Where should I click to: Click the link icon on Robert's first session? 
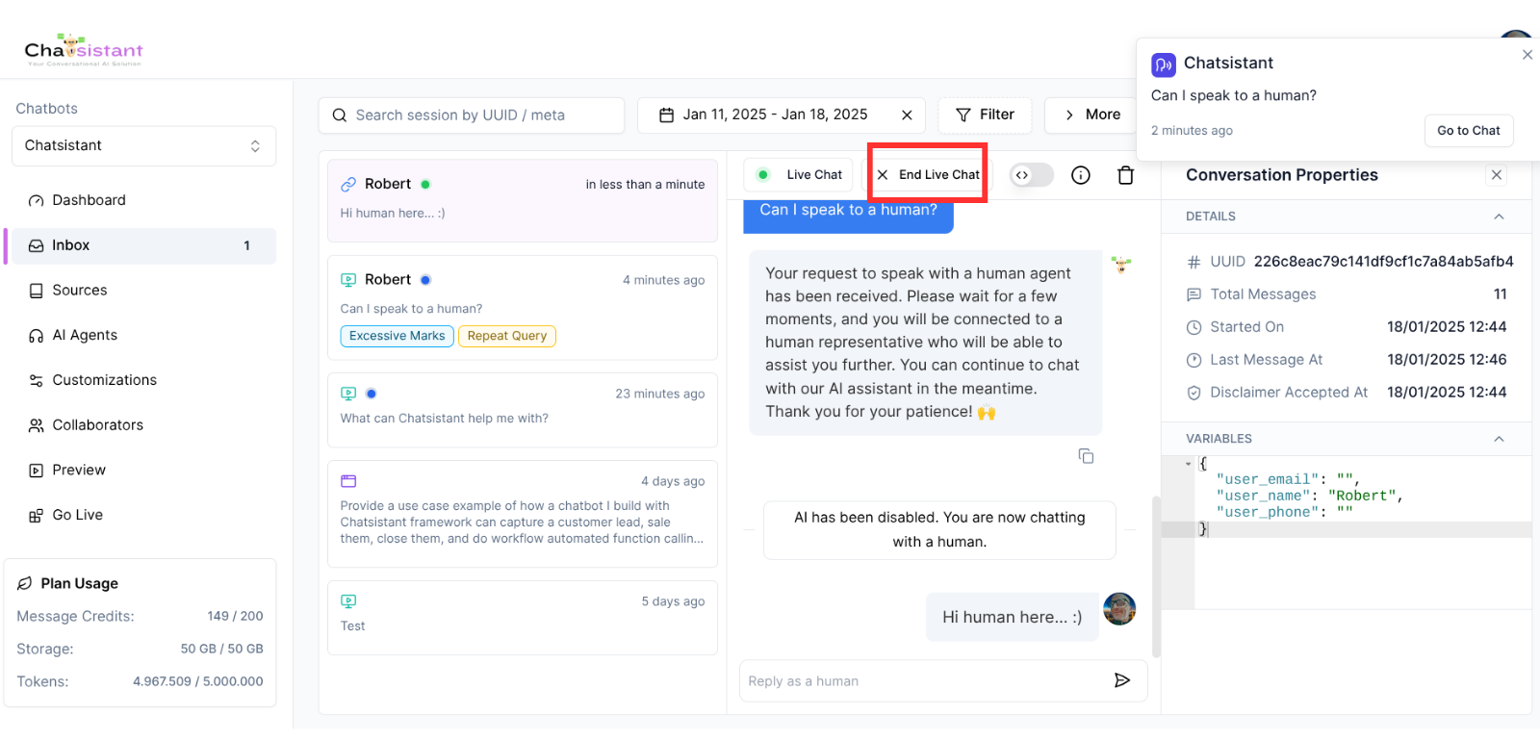(348, 184)
